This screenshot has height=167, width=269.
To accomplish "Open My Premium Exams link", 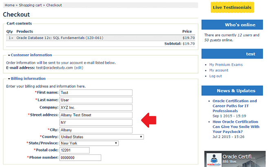I will [226, 64].
